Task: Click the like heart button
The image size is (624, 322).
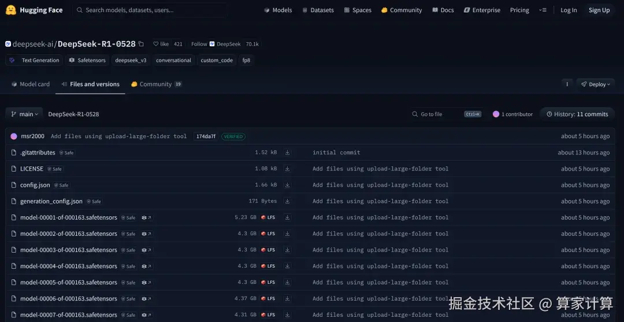Action: (161, 44)
